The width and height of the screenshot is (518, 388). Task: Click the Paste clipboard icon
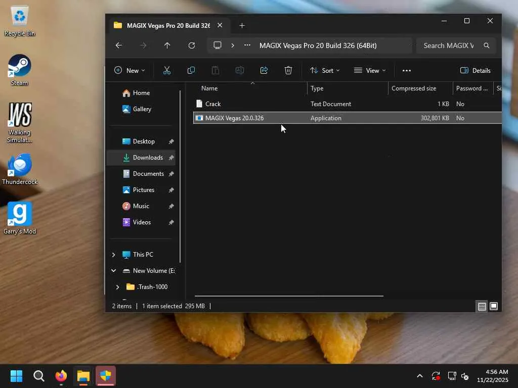pyautogui.click(x=215, y=70)
